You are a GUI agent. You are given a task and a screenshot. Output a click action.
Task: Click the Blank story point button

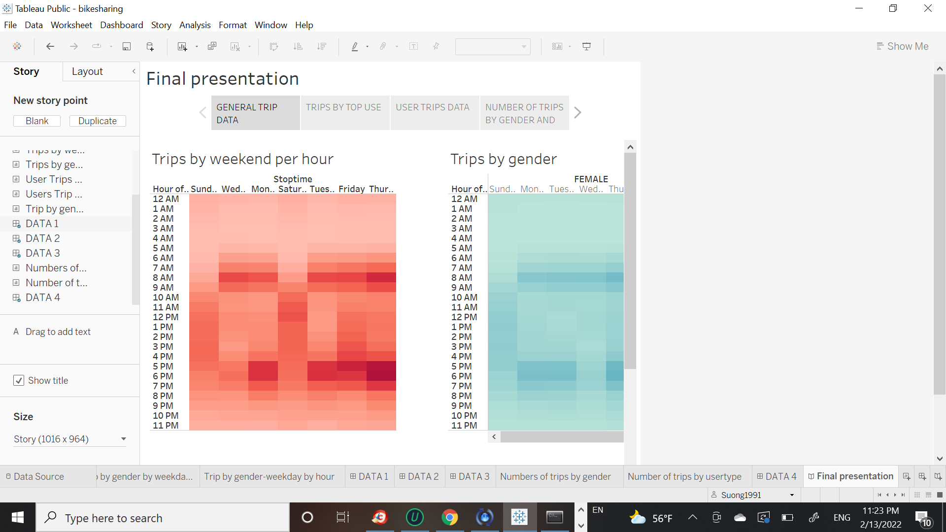point(37,121)
